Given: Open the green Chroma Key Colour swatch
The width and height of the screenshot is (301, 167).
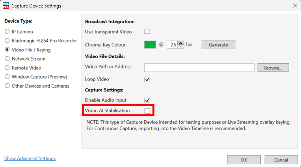Looking at the screenshot, I should 150,45.
